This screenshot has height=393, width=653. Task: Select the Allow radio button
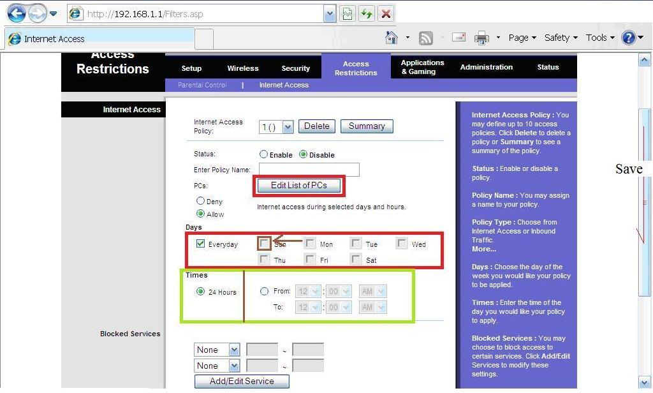[x=200, y=214]
